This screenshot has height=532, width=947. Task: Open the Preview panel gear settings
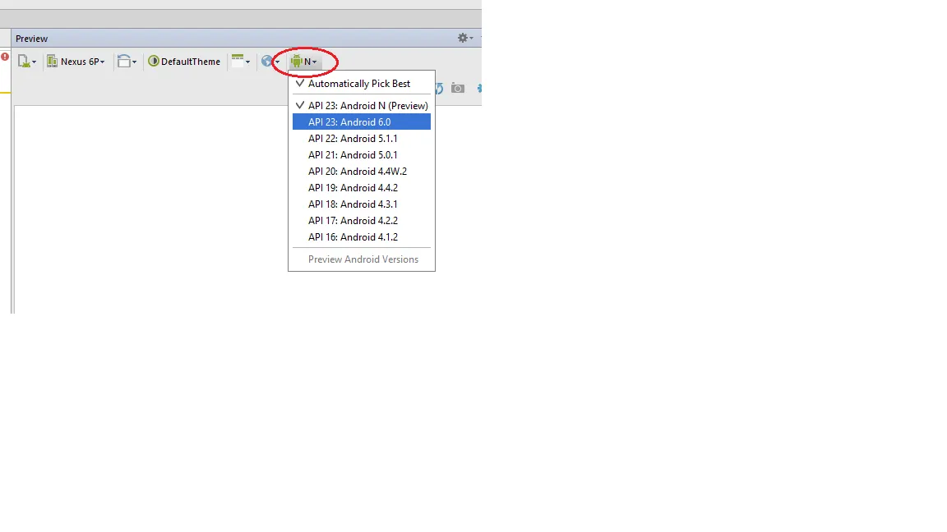point(465,38)
